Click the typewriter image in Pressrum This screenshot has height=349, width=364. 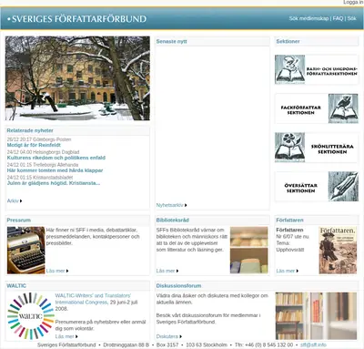(26, 251)
